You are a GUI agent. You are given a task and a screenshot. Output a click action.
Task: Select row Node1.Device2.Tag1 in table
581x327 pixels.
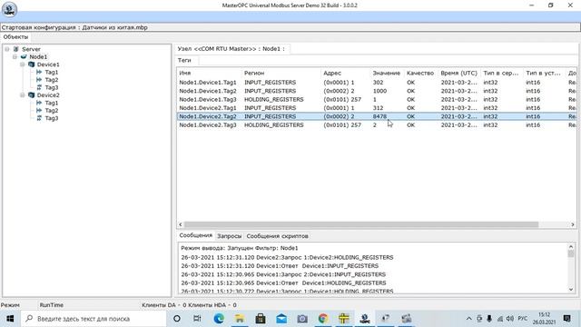(377, 108)
